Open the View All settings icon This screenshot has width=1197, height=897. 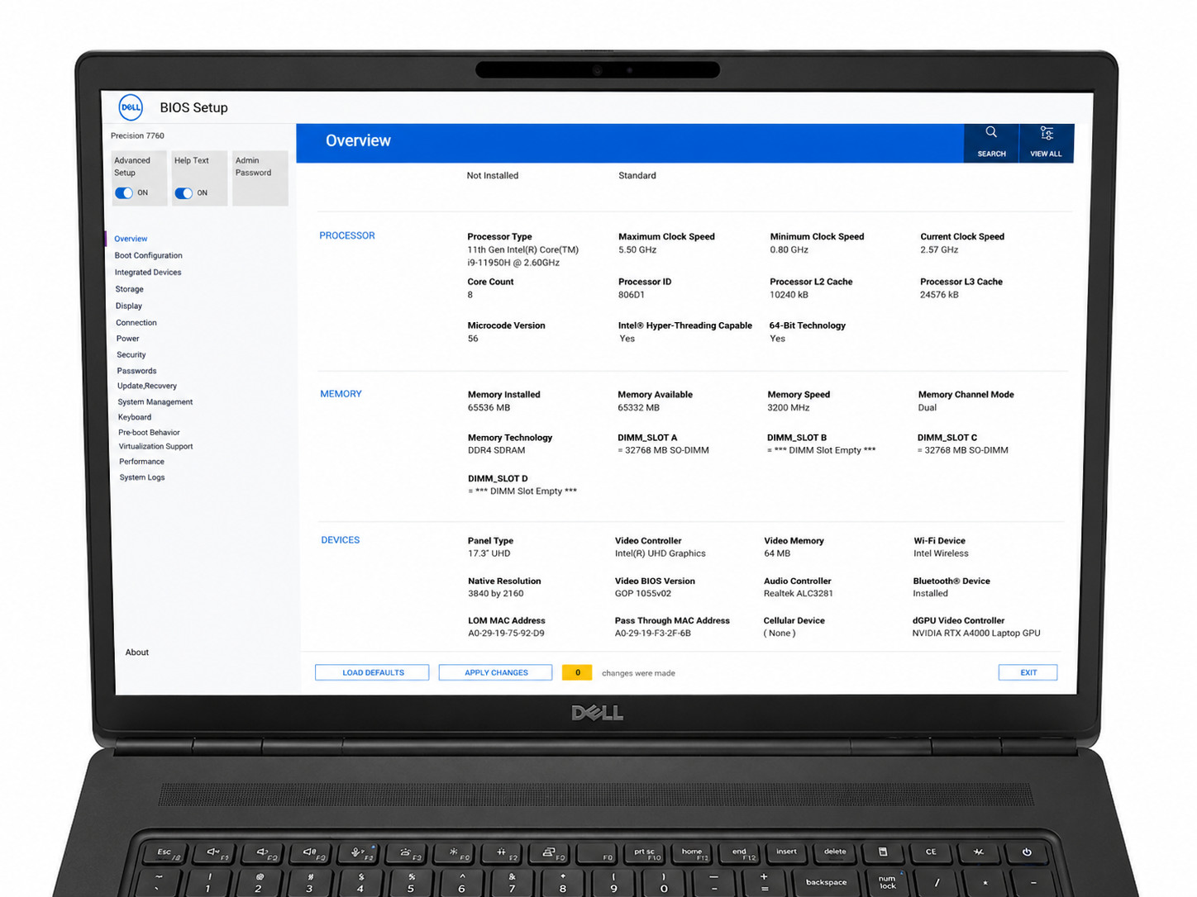click(1046, 143)
